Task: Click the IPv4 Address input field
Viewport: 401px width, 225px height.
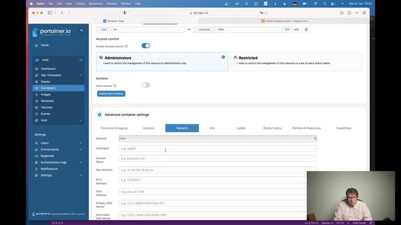Action: (x=213, y=180)
